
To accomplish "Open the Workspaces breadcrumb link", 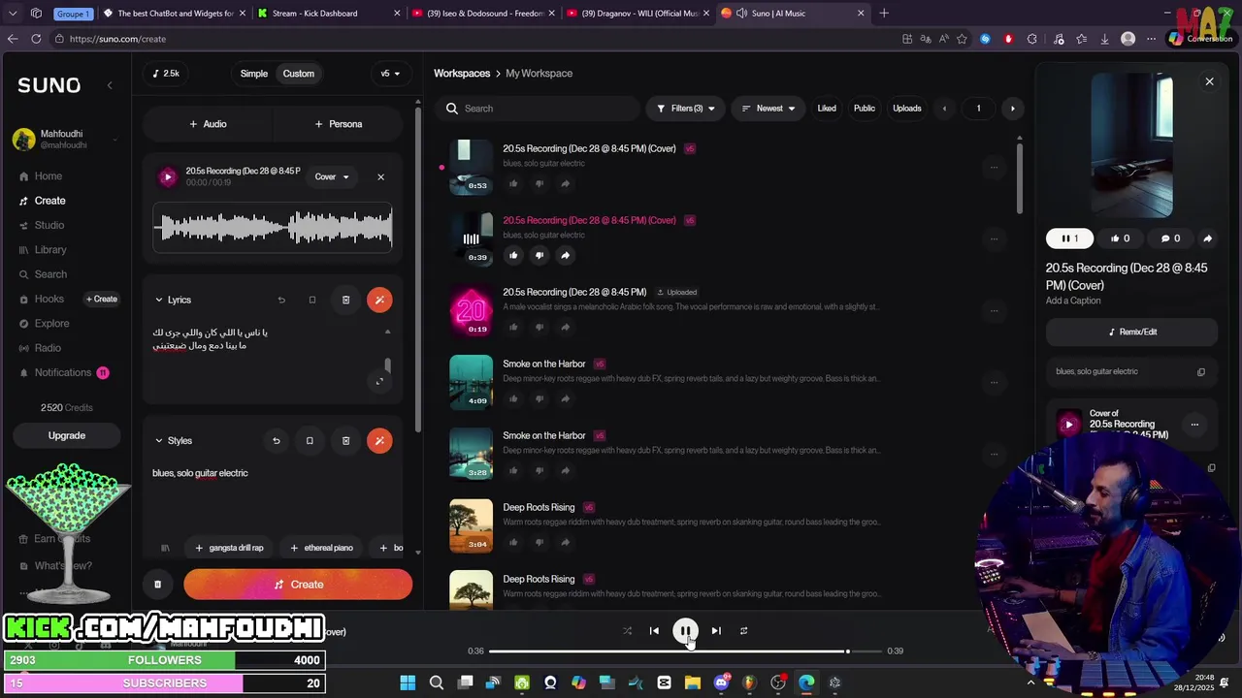I will tap(462, 74).
